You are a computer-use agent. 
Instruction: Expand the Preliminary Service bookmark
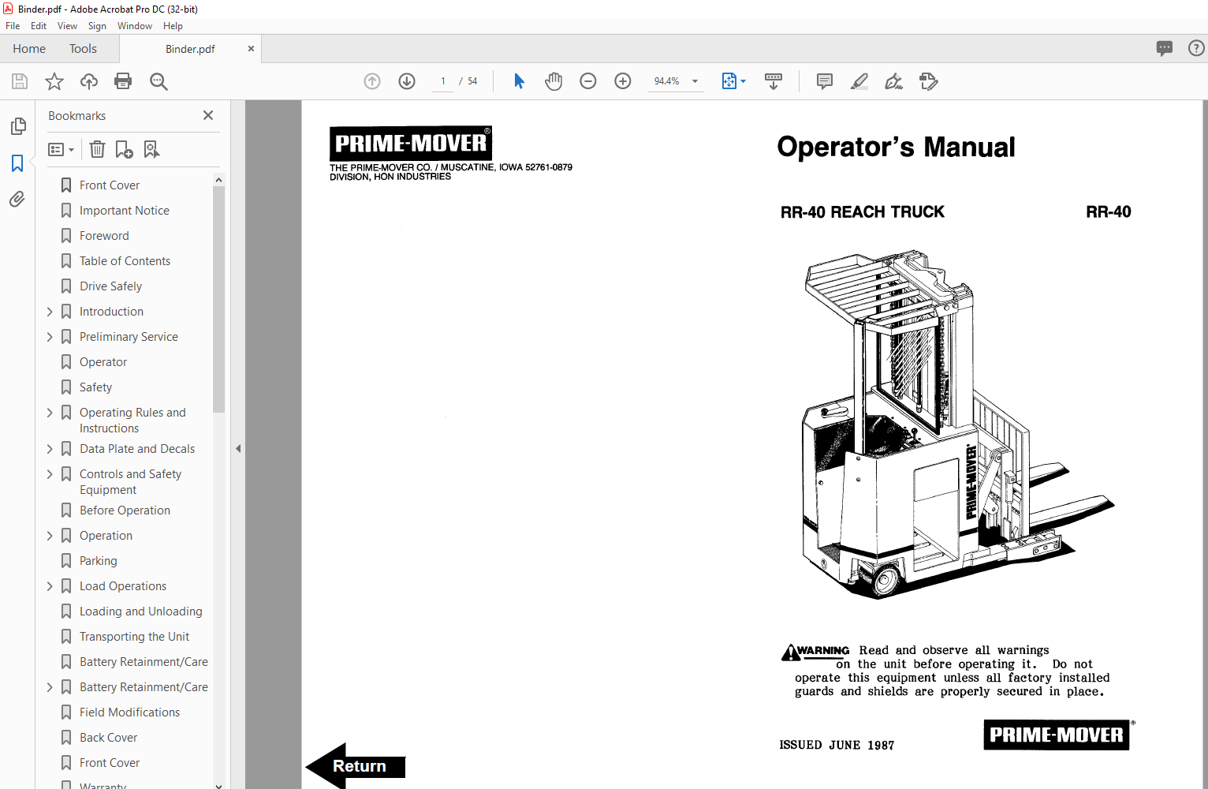click(x=50, y=337)
